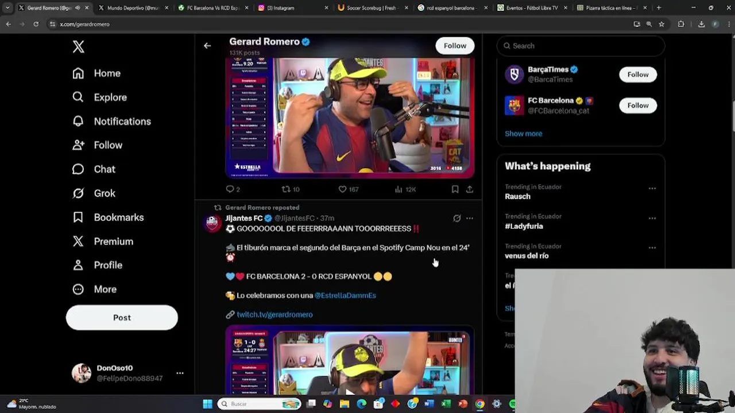Open Follow item in left sidebar
The width and height of the screenshot is (735, 413).
point(97,146)
